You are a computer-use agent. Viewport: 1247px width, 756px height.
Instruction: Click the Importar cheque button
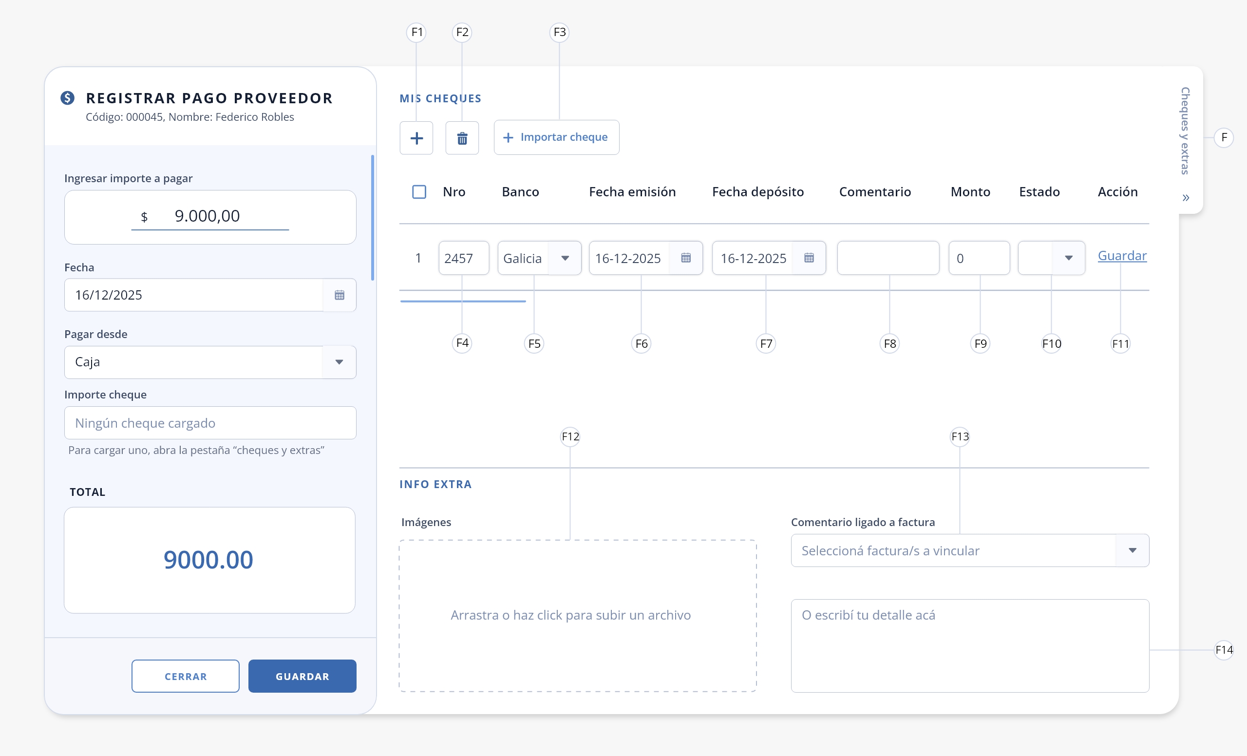[x=556, y=137]
